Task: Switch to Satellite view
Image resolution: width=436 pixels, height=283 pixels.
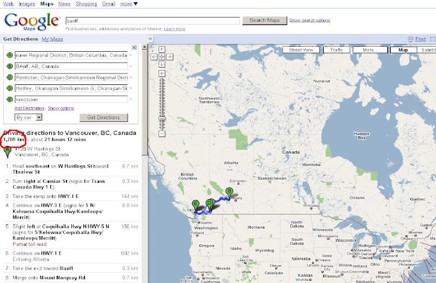Action: click(427, 50)
